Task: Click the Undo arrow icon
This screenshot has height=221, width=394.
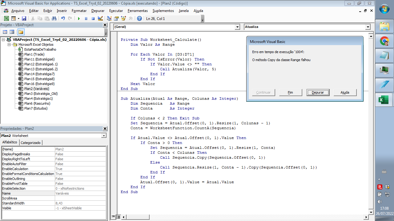Action: click(63, 18)
